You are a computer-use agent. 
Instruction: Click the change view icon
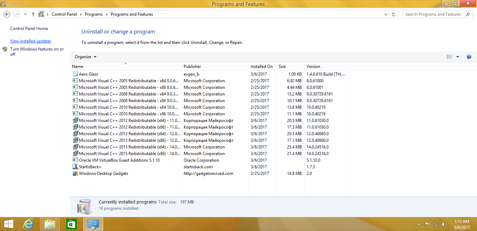449,57
